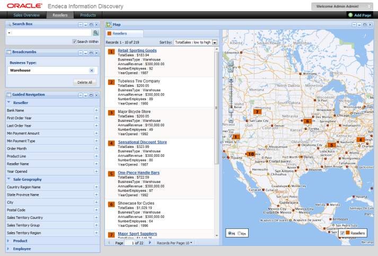Collapse the results list panel splitter arrow
This screenshot has height=256, width=378.
pyautogui.click(x=221, y=142)
